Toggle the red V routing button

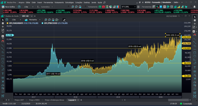103,7
